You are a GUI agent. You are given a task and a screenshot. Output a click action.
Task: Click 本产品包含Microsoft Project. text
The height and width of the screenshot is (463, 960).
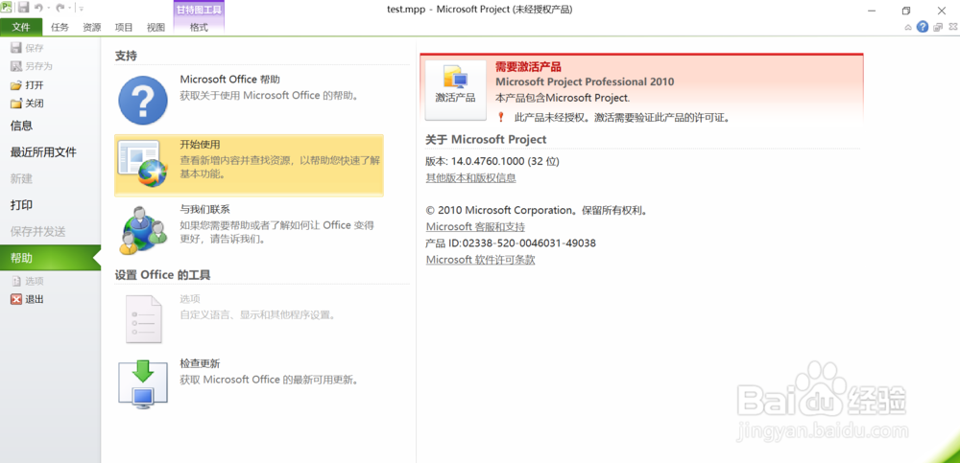pos(563,97)
